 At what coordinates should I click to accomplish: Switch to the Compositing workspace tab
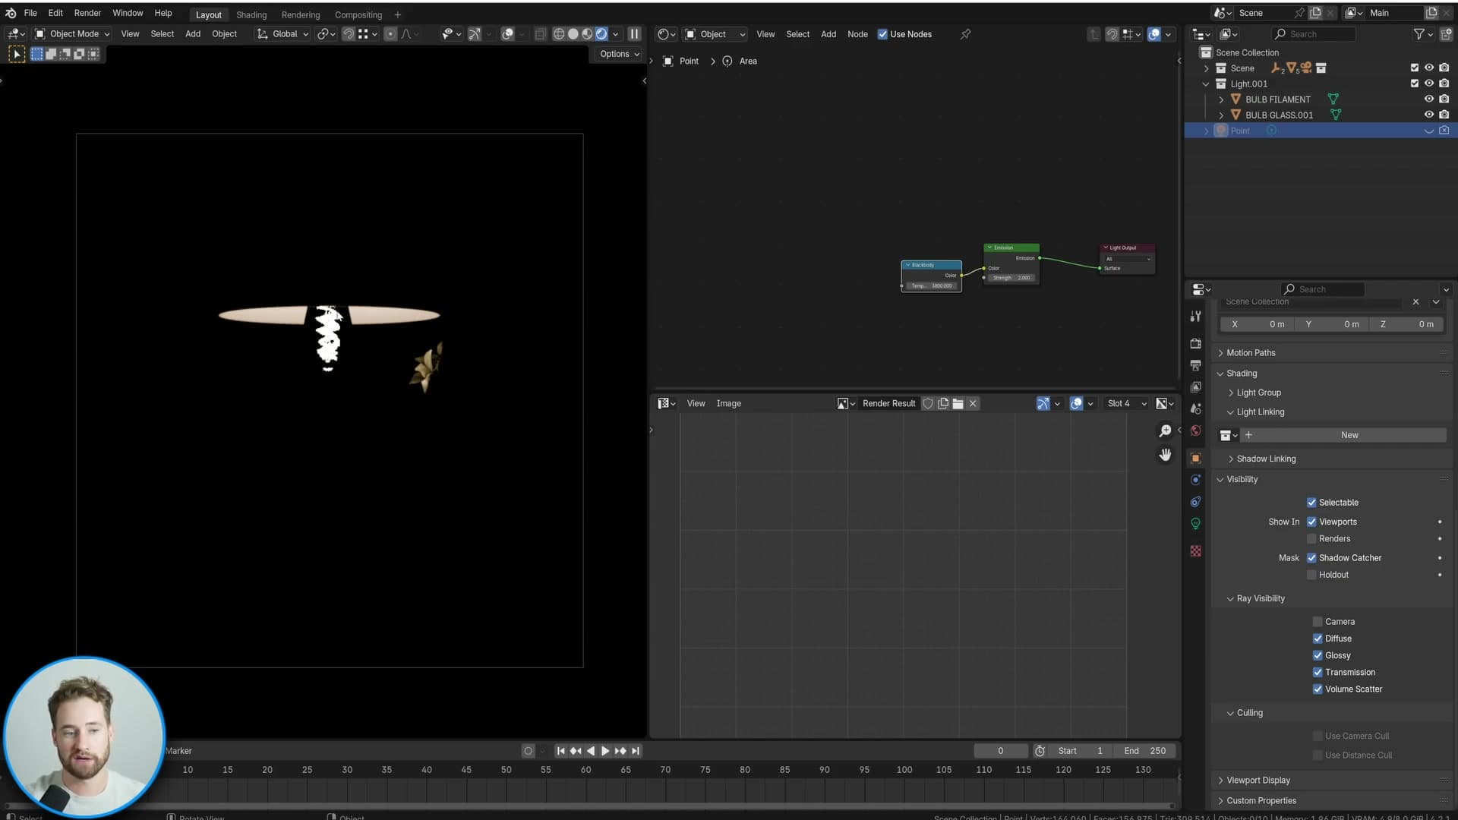[x=358, y=14]
